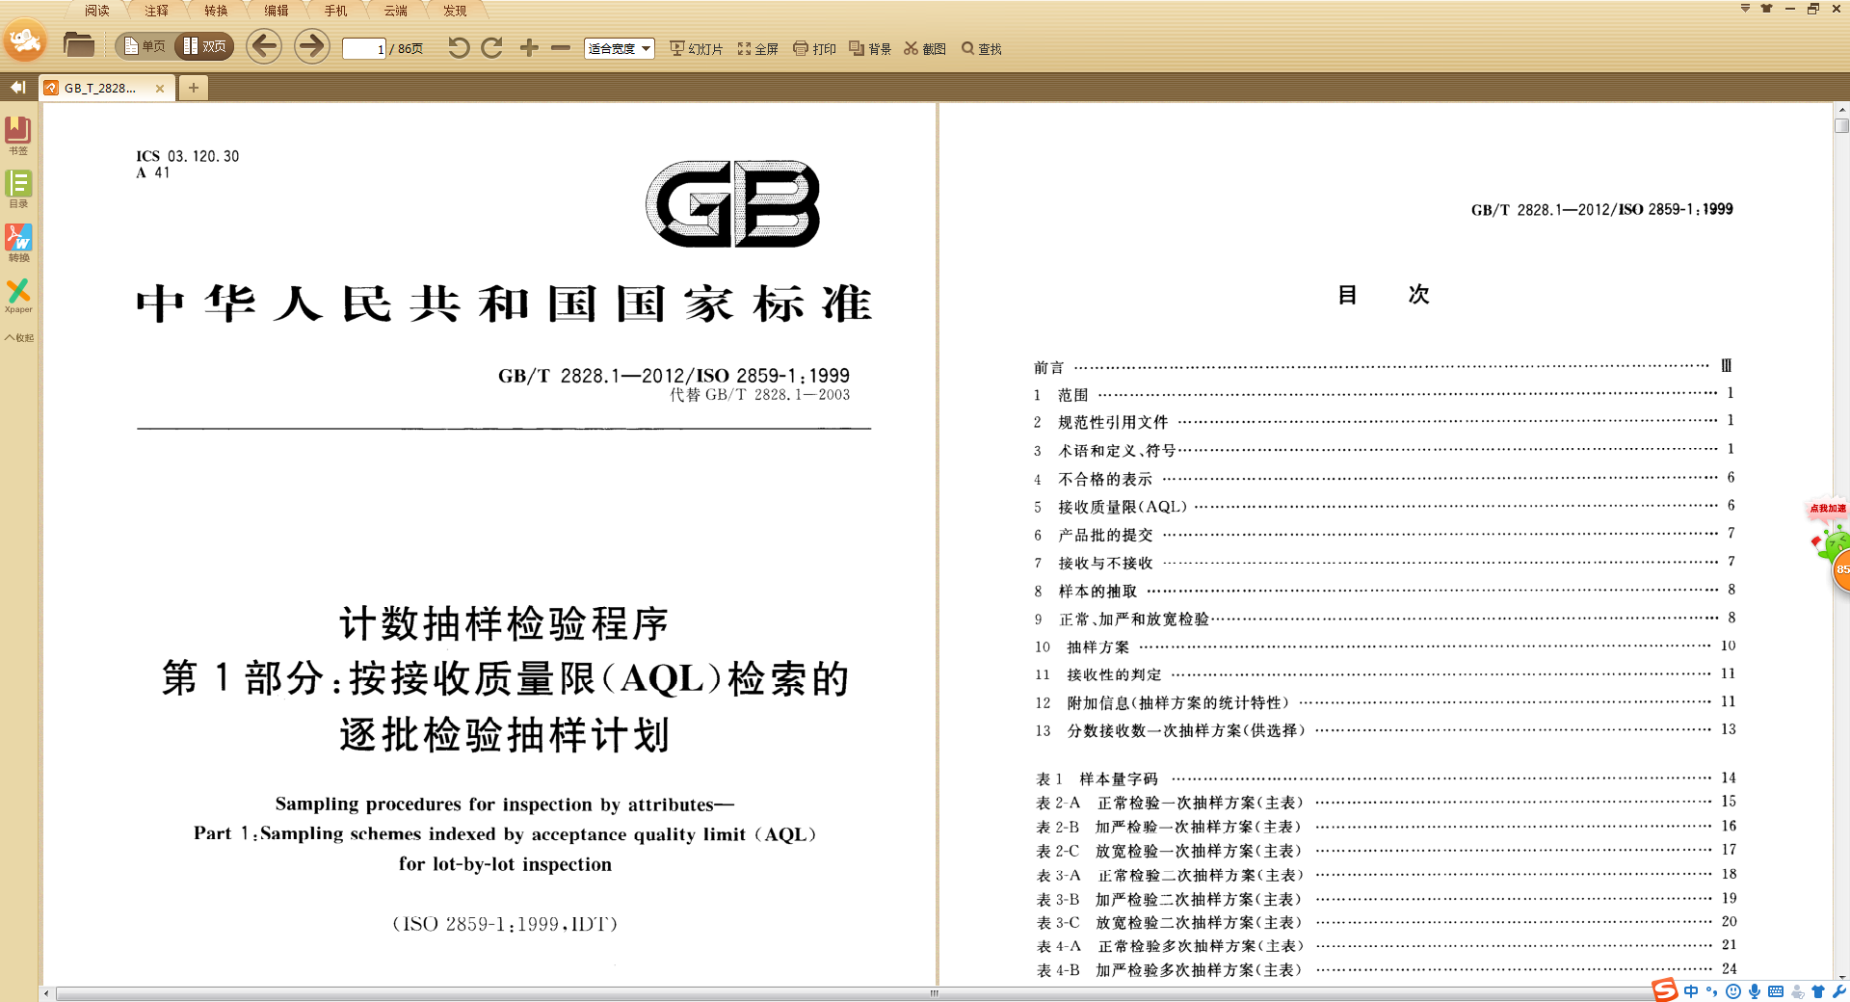Go back to the previous page arrow
The image size is (1850, 1002).
click(264, 46)
